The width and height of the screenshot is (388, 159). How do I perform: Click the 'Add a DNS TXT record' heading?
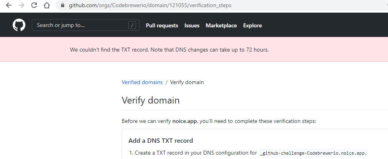[x=161, y=141]
